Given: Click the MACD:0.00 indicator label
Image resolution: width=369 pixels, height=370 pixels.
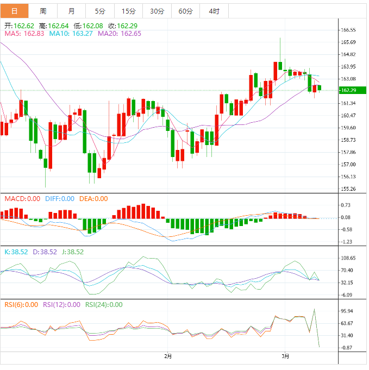Looking at the screenshot, I should pyautogui.click(x=22, y=199).
